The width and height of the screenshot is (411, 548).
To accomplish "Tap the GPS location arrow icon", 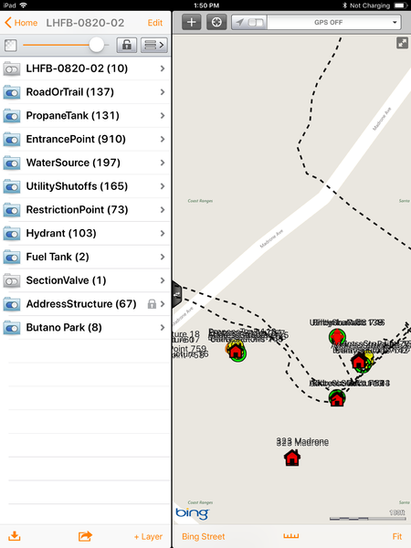I will click(239, 22).
